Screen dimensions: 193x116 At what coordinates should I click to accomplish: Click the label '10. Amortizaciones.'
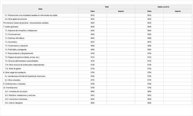[x=11, y=88]
